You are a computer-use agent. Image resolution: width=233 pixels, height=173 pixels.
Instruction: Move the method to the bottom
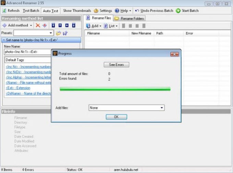(74, 25)
